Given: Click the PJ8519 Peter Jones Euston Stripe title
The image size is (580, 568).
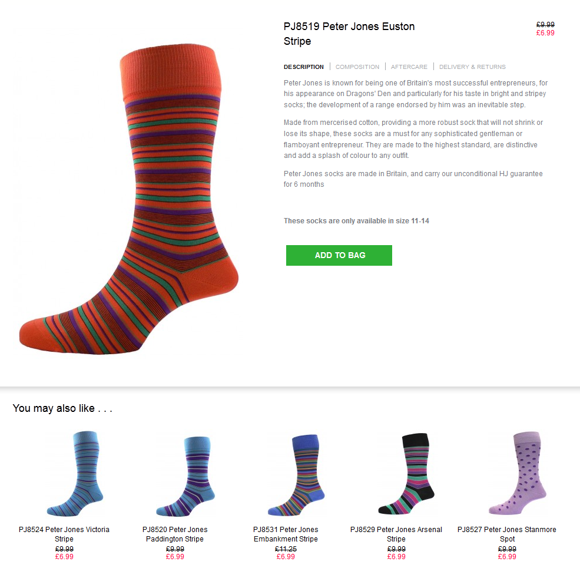Looking at the screenshot, I should pos(349,34).
